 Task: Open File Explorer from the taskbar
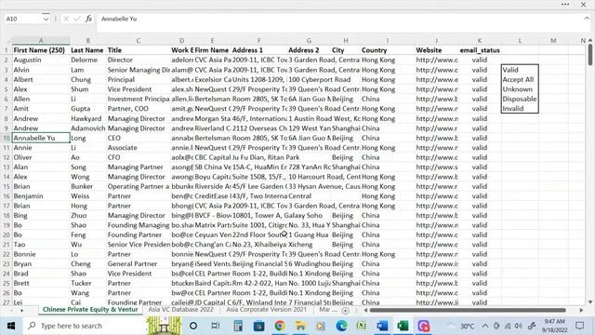[x=300, y=326]
